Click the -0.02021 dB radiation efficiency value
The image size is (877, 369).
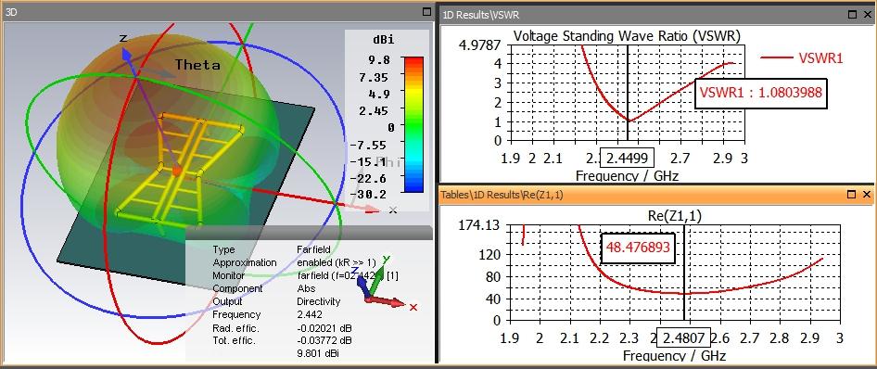324,327
